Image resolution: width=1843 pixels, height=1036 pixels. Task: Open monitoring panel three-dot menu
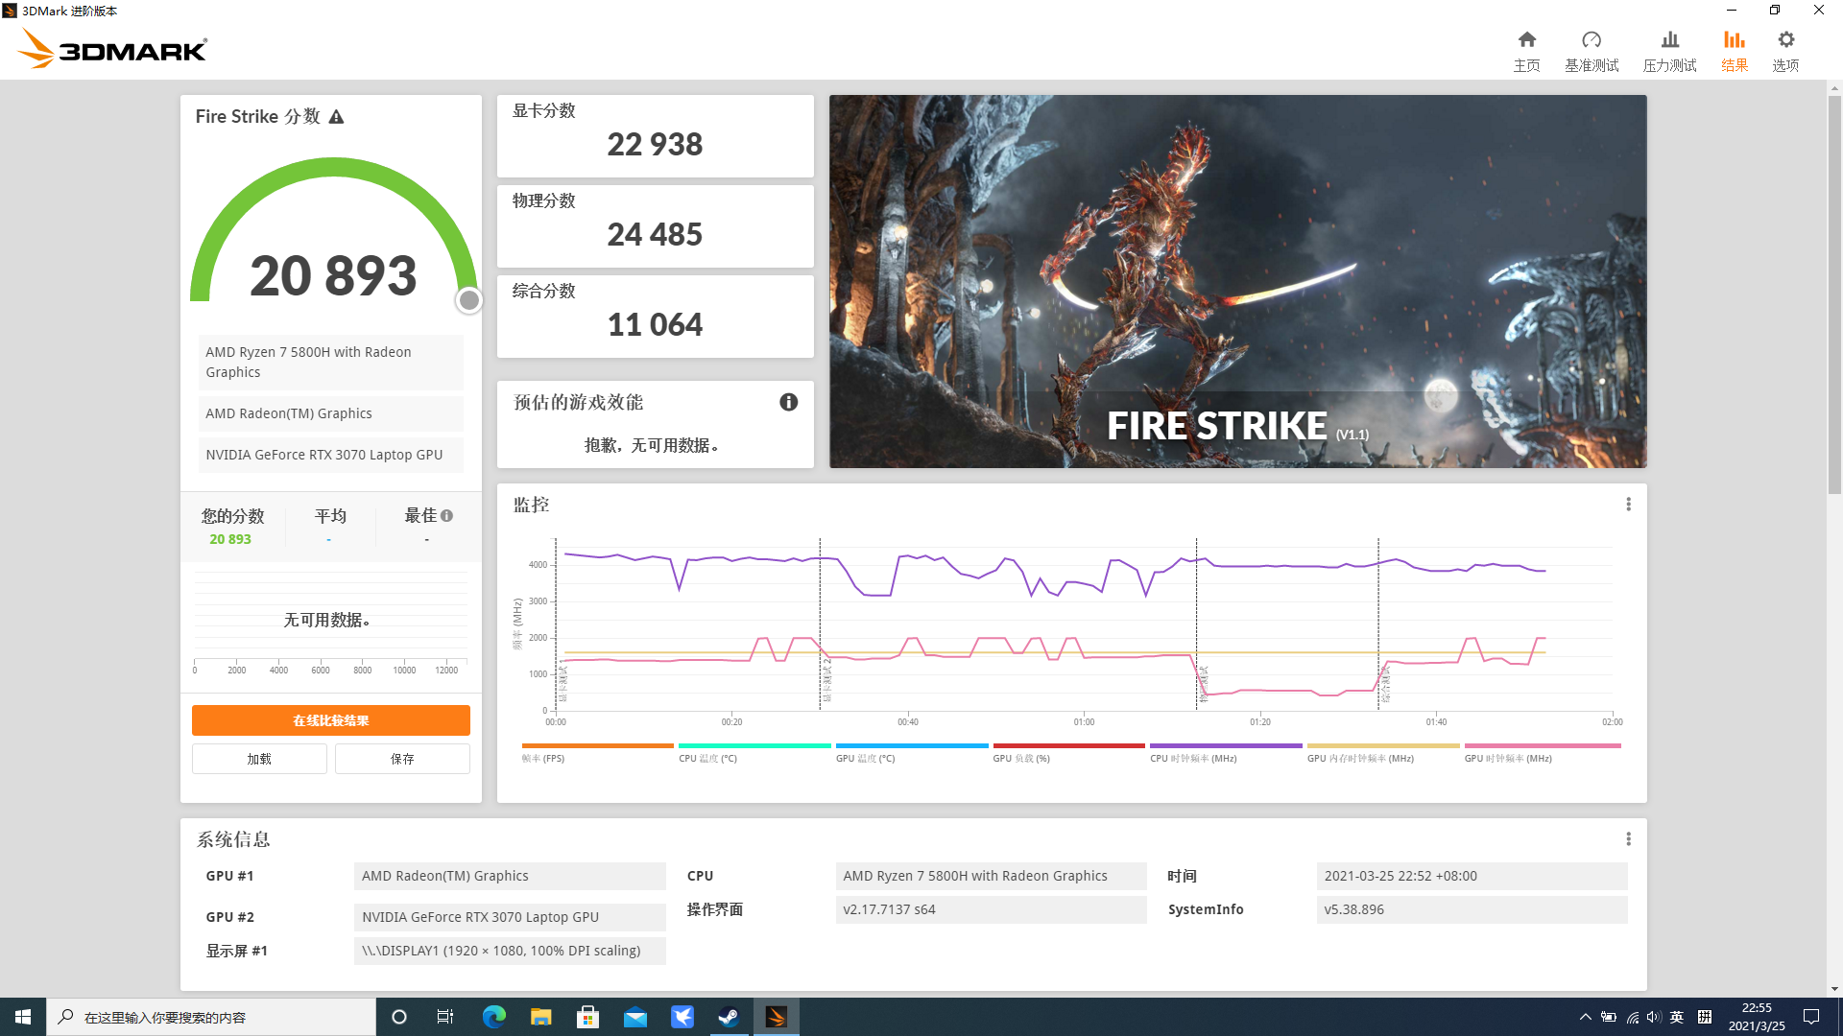(x=1628, y=505)
